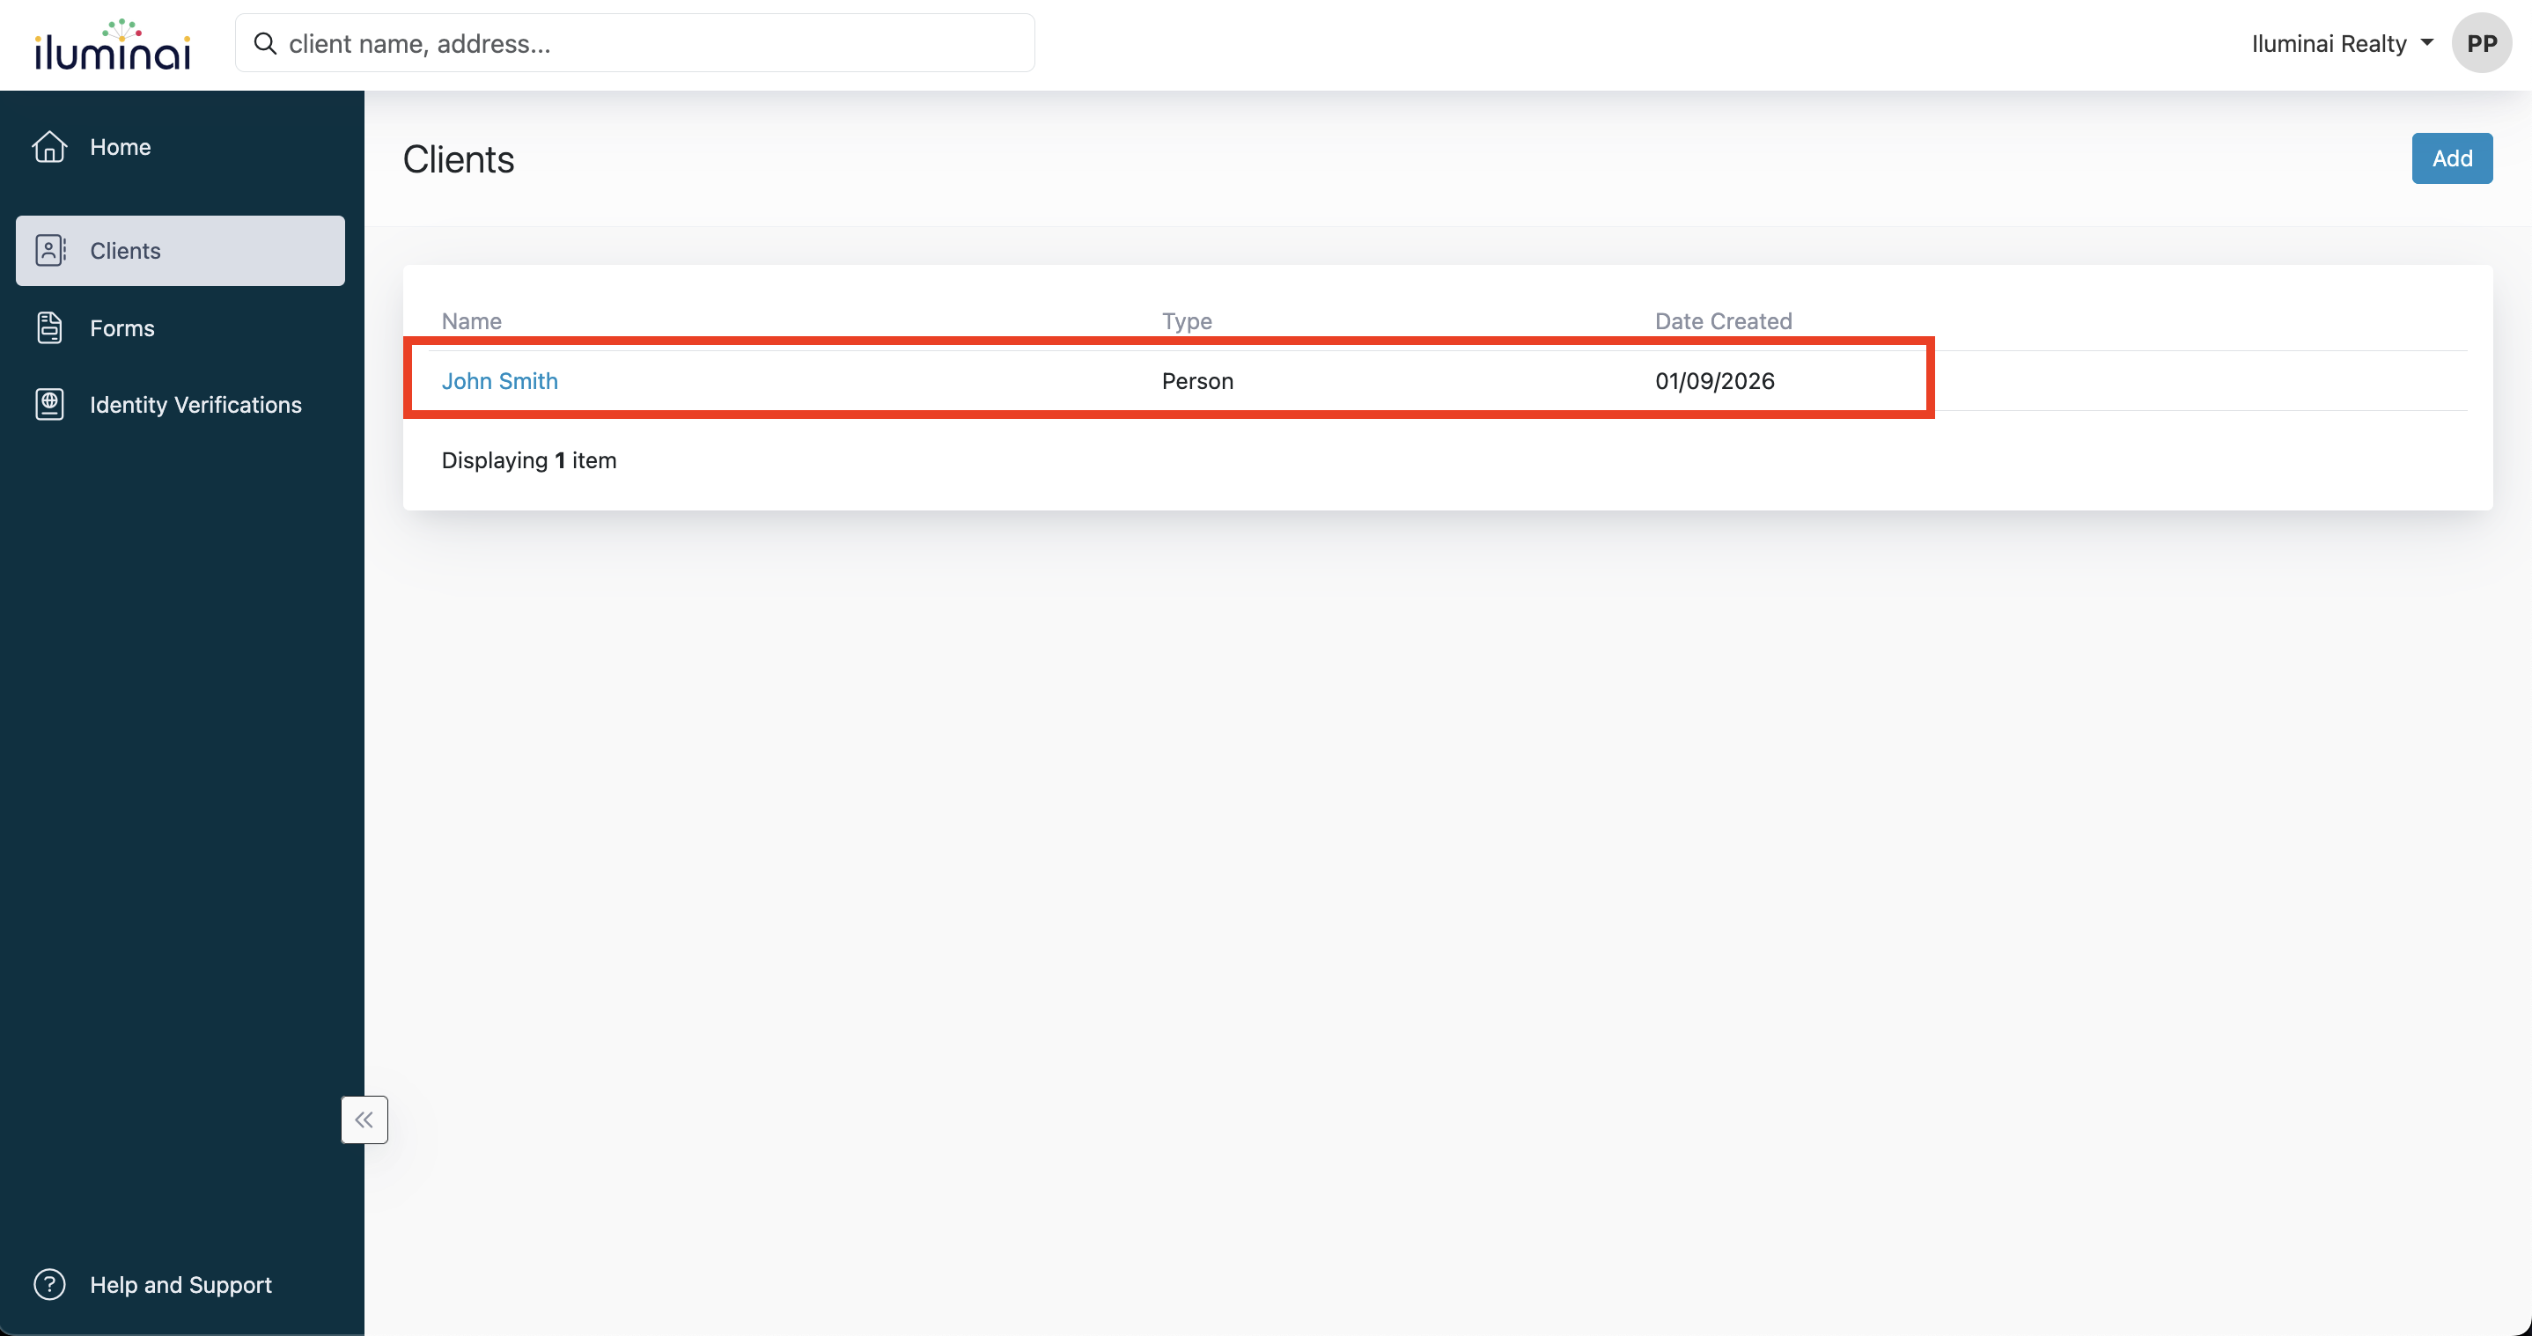
Task: Open Identity Verifications page
Action: coord(195,404)
